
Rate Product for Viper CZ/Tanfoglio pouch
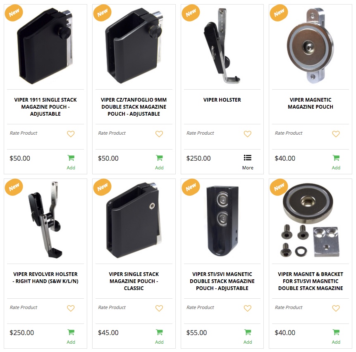112,133
